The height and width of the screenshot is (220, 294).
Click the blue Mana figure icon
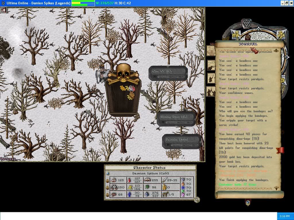pos(129,195)
